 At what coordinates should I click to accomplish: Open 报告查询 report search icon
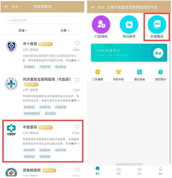click(x=139, y=72)
